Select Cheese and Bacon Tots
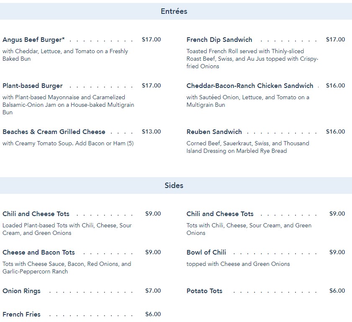 39,252
